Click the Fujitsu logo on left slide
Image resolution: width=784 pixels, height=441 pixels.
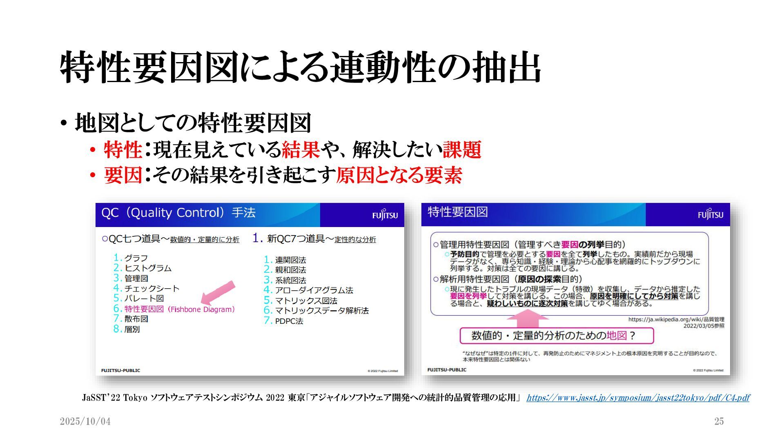click(x=385, y=215)
